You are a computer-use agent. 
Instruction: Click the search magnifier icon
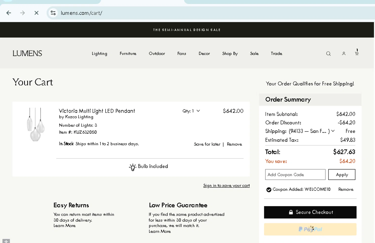[x=328, y=54]
